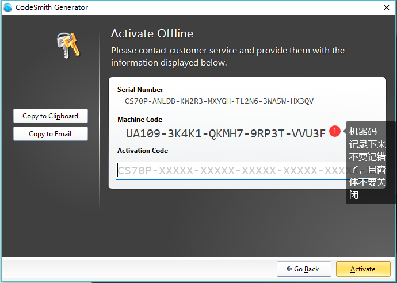Viewport: 397px width, 283px height.
Task: Click the Copy to Email button
Action: (x=51, y=133)
